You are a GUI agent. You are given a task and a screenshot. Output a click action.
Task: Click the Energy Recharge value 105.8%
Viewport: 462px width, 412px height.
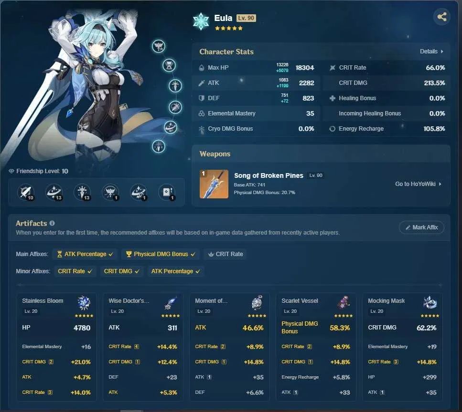(434, 129)
